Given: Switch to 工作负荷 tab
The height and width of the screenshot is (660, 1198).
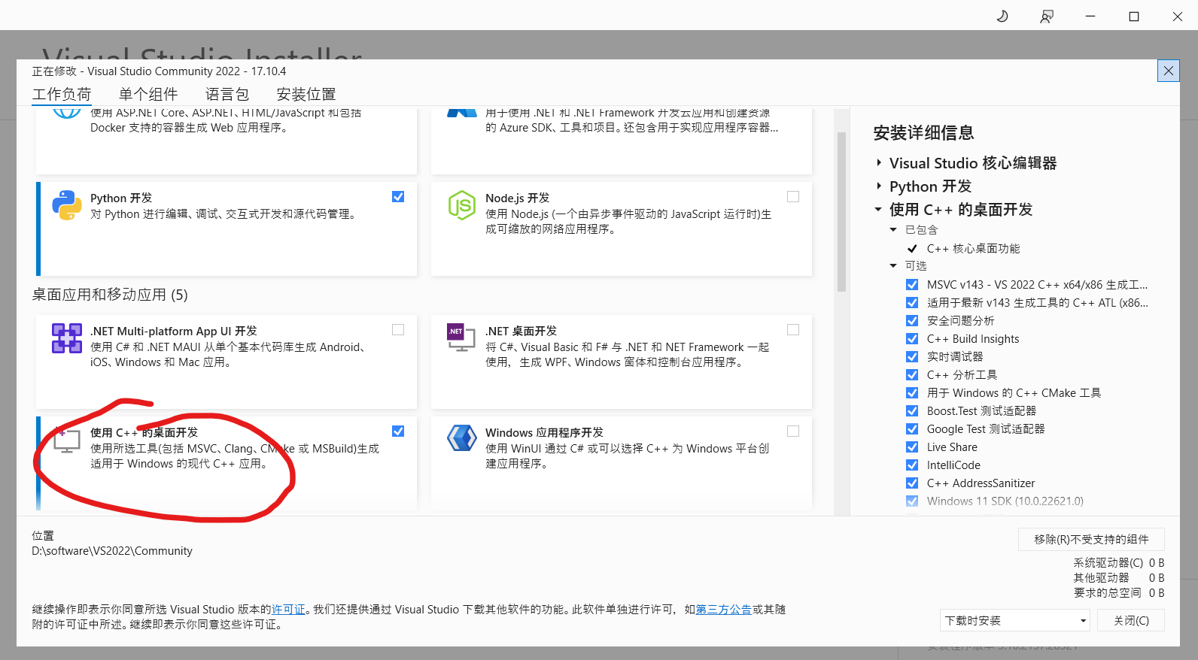Looking at the screenshot, I should pos(62,95).
